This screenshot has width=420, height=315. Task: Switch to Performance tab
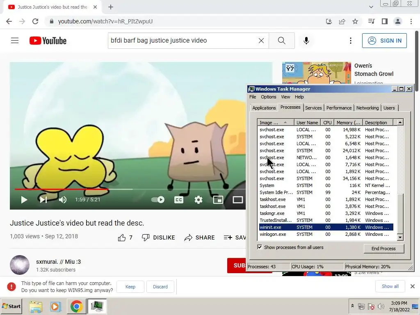[x=339, y=108]
